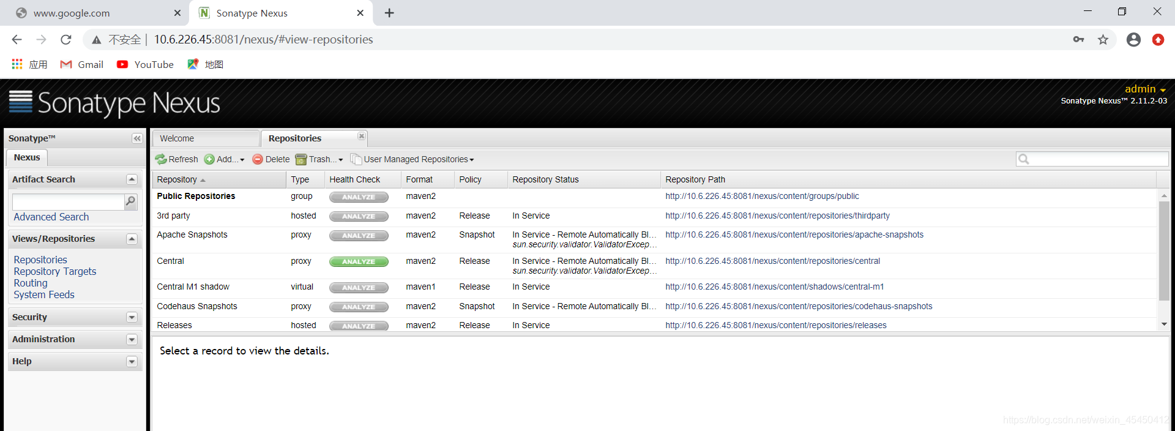Open the Trash dropdown
This screenshot has height=431, width=1175.
pos(319,159)
